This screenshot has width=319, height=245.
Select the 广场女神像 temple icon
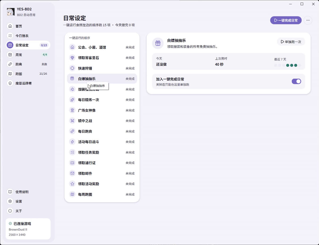pos(72,110)
